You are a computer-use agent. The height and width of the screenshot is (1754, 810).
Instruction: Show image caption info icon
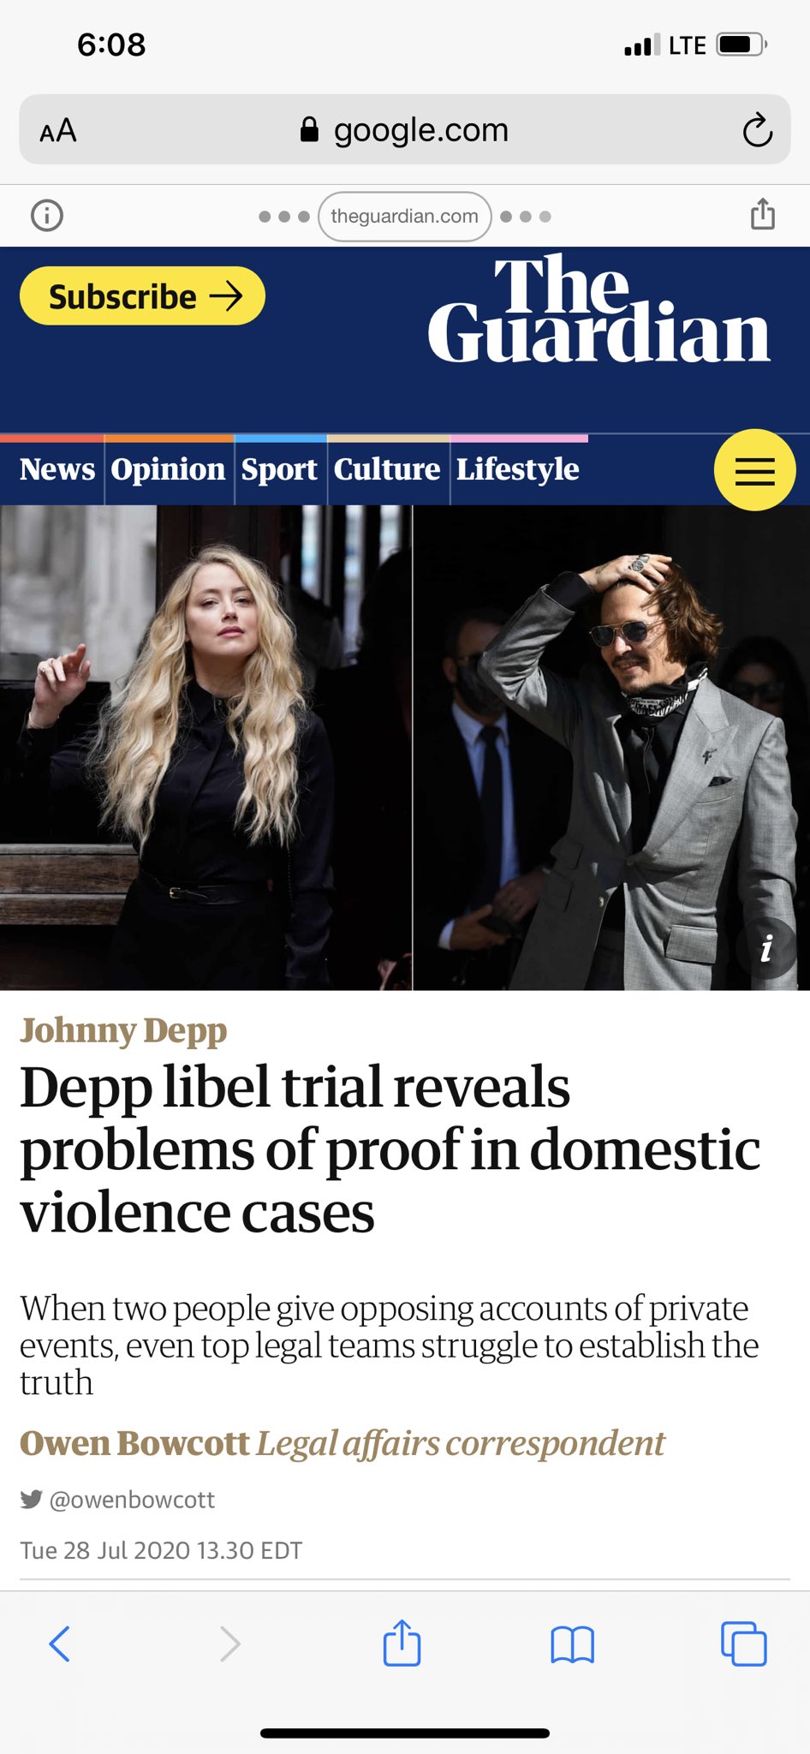point(766,948)
